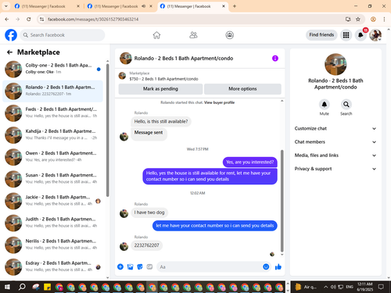Open the Facebook logo home link
Viewport: 391px width, 293px height.
(11, 35)
